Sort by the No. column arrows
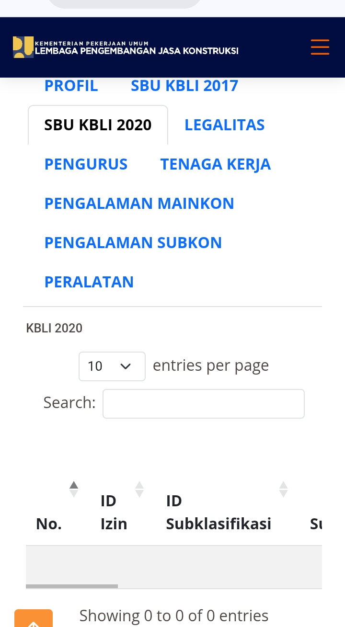Screen dimensions: 345x627 pyautogui.click(x=74, y=489)
